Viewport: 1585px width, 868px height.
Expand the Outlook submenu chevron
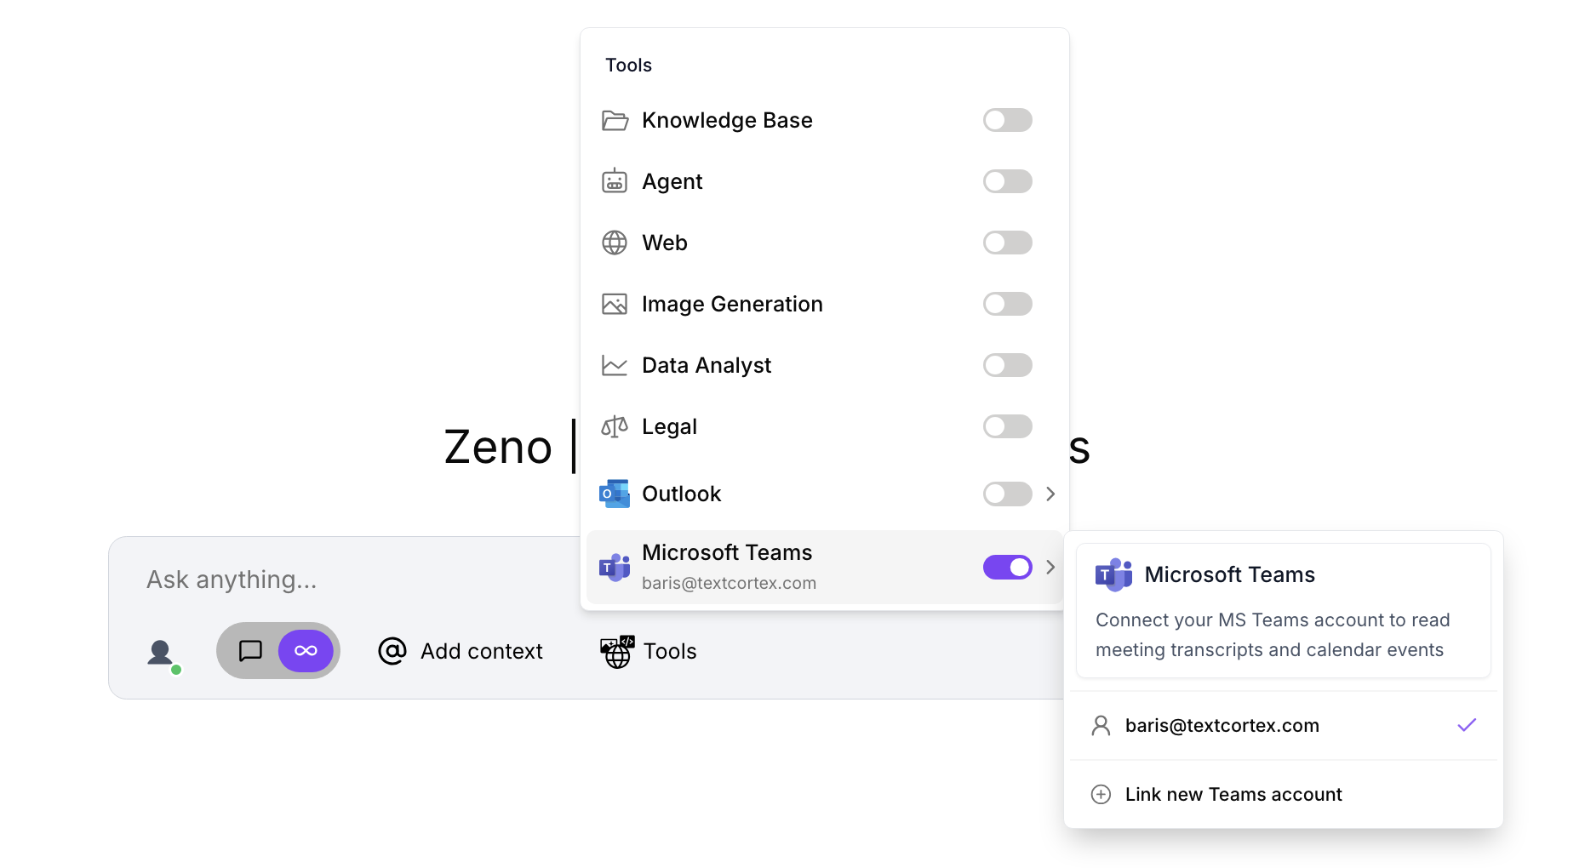[x=1050, y=494]
